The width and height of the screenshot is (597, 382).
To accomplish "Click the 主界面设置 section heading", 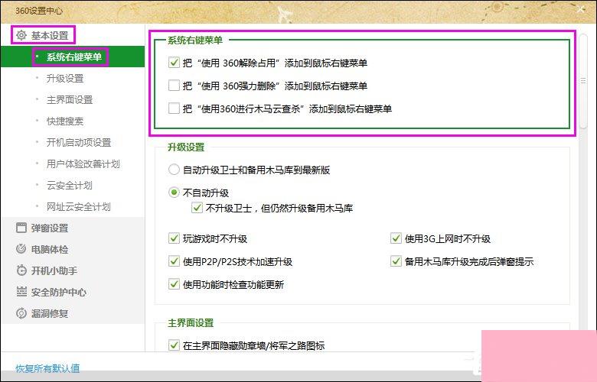I will (191, 322).
